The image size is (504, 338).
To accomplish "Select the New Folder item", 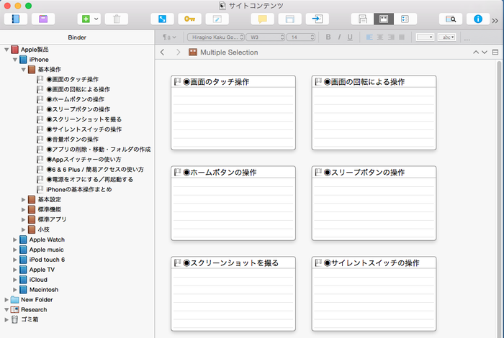I will 37,299.
